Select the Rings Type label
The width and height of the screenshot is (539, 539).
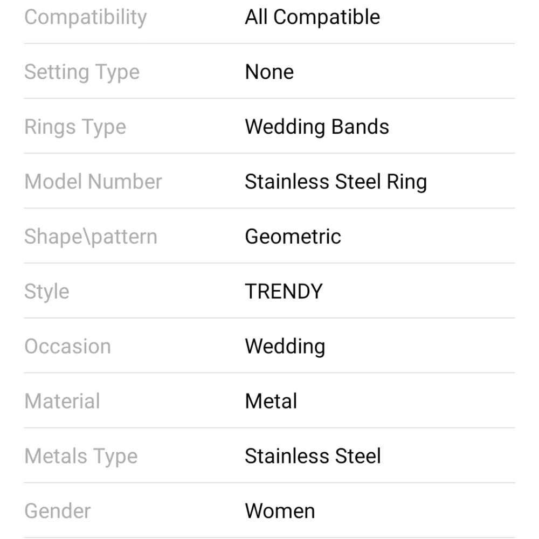[75, 127]
